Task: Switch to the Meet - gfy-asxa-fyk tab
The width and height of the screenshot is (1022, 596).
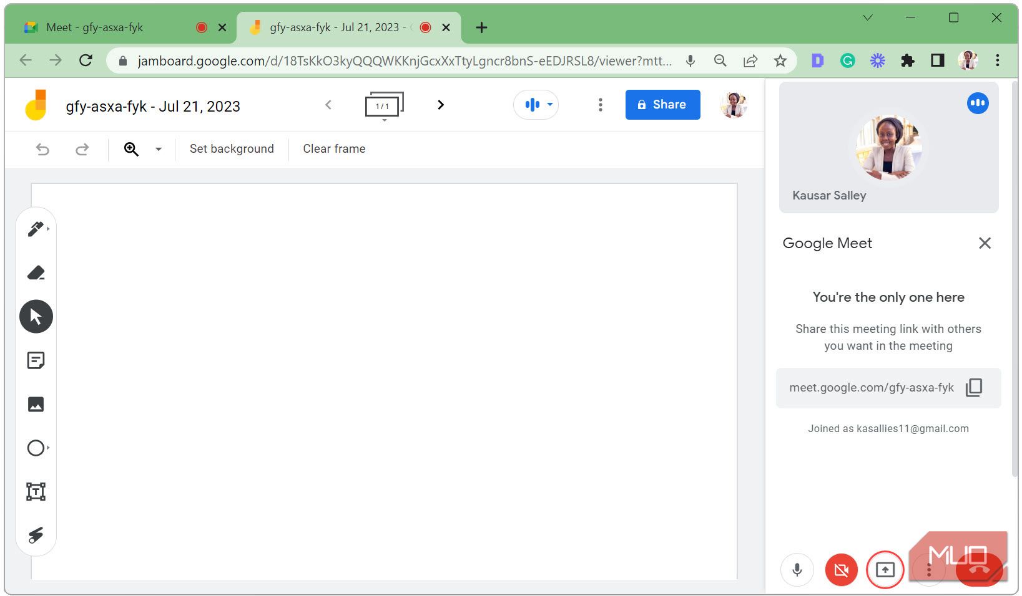Action: [x=95, y=27]
